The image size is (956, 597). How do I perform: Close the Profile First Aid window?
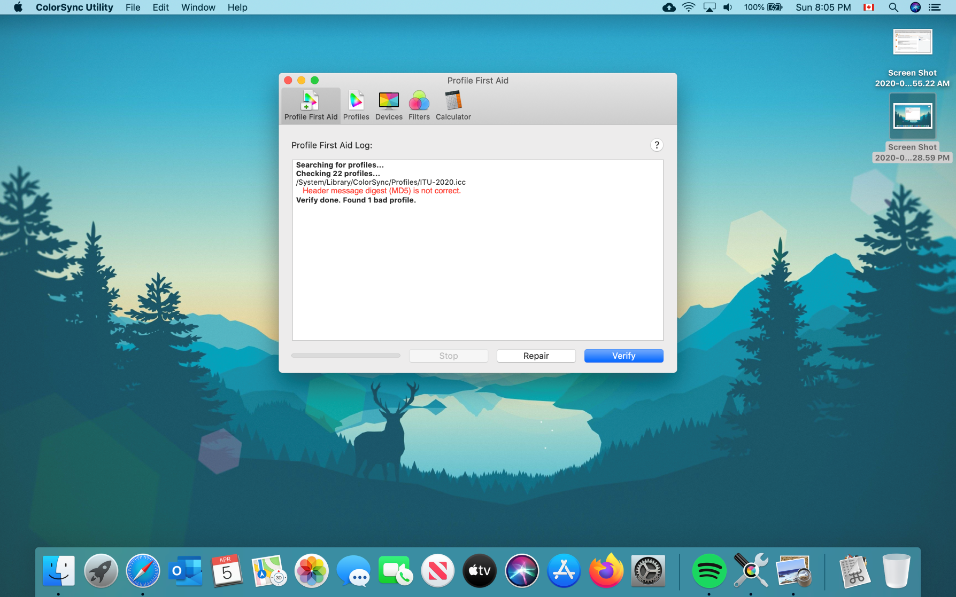pos(288,80)
